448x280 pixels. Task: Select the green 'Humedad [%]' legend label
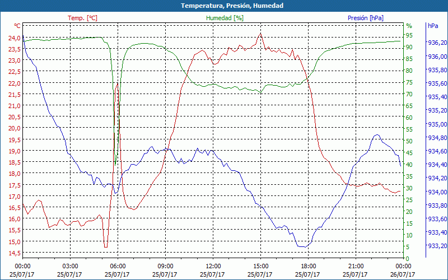pyautogui.click(x=225, y=18)
